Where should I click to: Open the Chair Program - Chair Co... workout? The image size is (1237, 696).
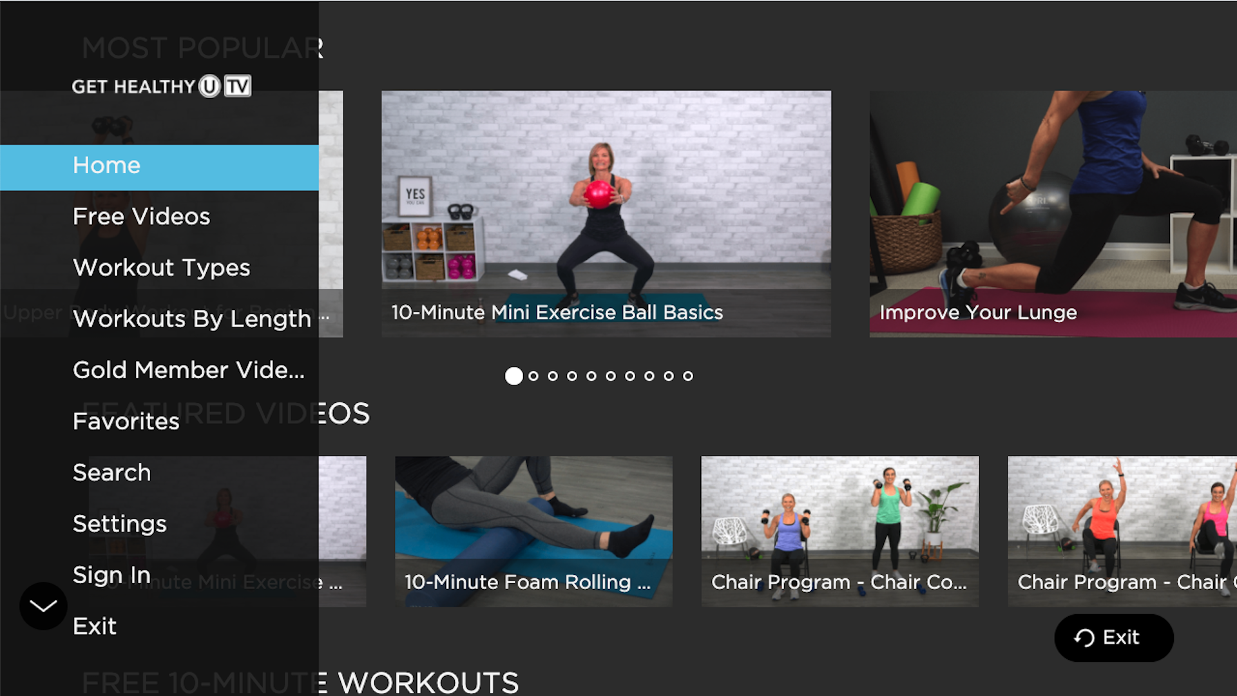pos(839,531)
